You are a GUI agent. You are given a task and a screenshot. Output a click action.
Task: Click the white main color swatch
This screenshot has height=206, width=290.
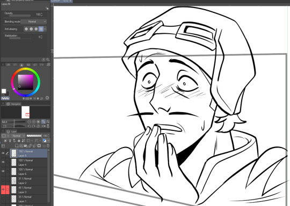tap(4, 91)
